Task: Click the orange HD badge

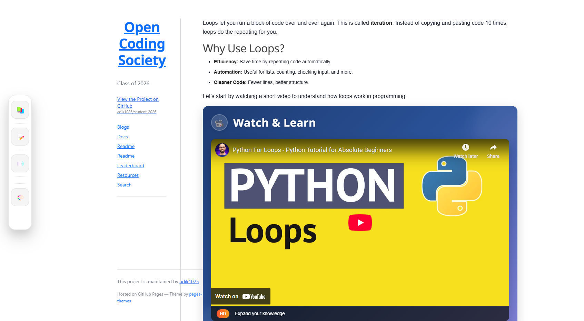Action: click(223, 314)
